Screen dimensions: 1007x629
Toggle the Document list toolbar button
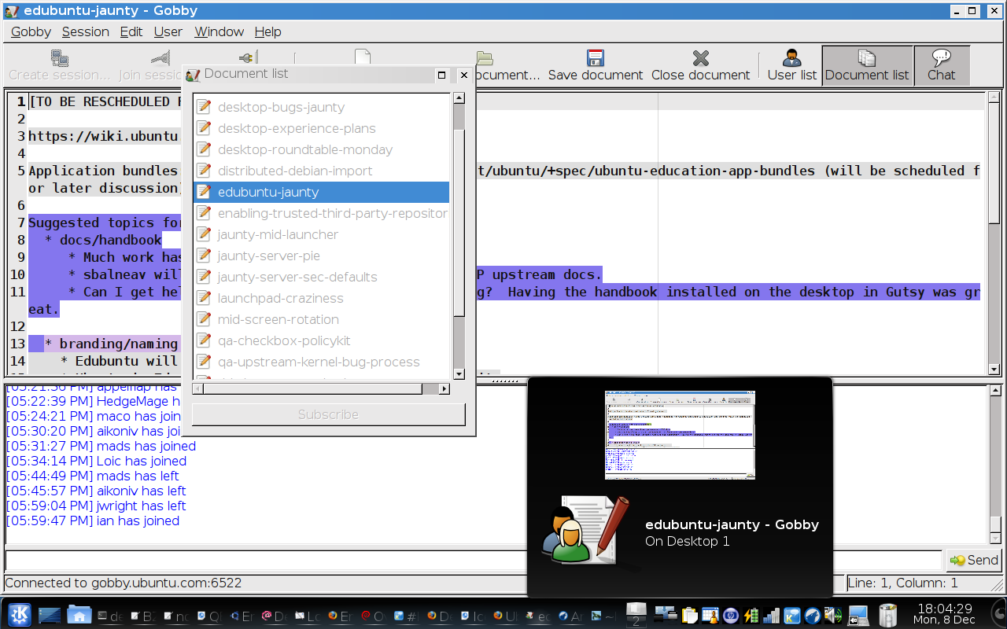867,65
